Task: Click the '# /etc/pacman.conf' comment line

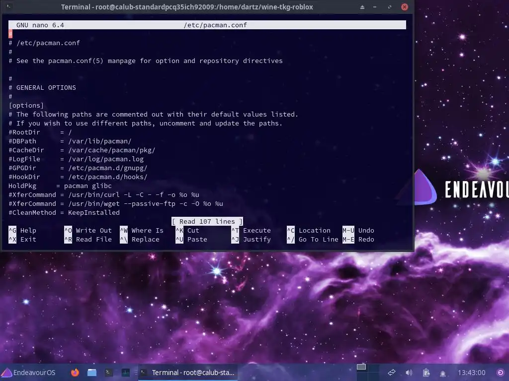Action: pos(44,43)
